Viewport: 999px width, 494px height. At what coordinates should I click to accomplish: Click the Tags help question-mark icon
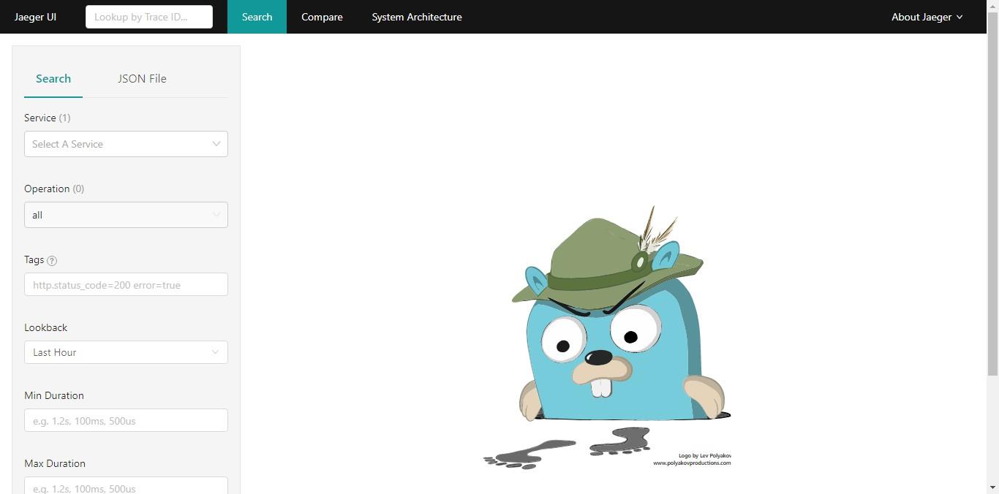(52, 260)
